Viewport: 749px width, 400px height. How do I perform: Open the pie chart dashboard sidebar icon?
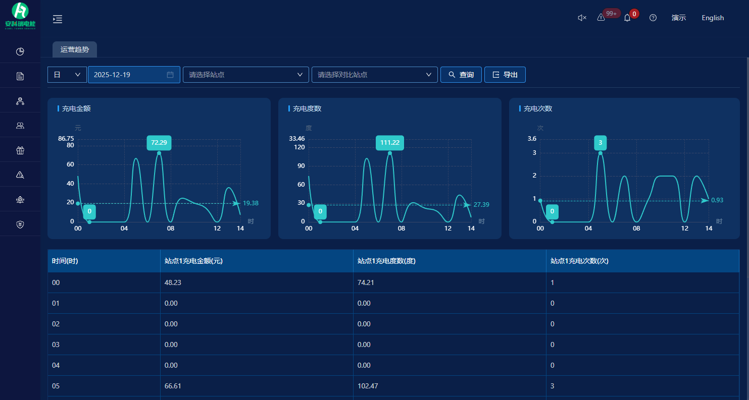point(20,51)
